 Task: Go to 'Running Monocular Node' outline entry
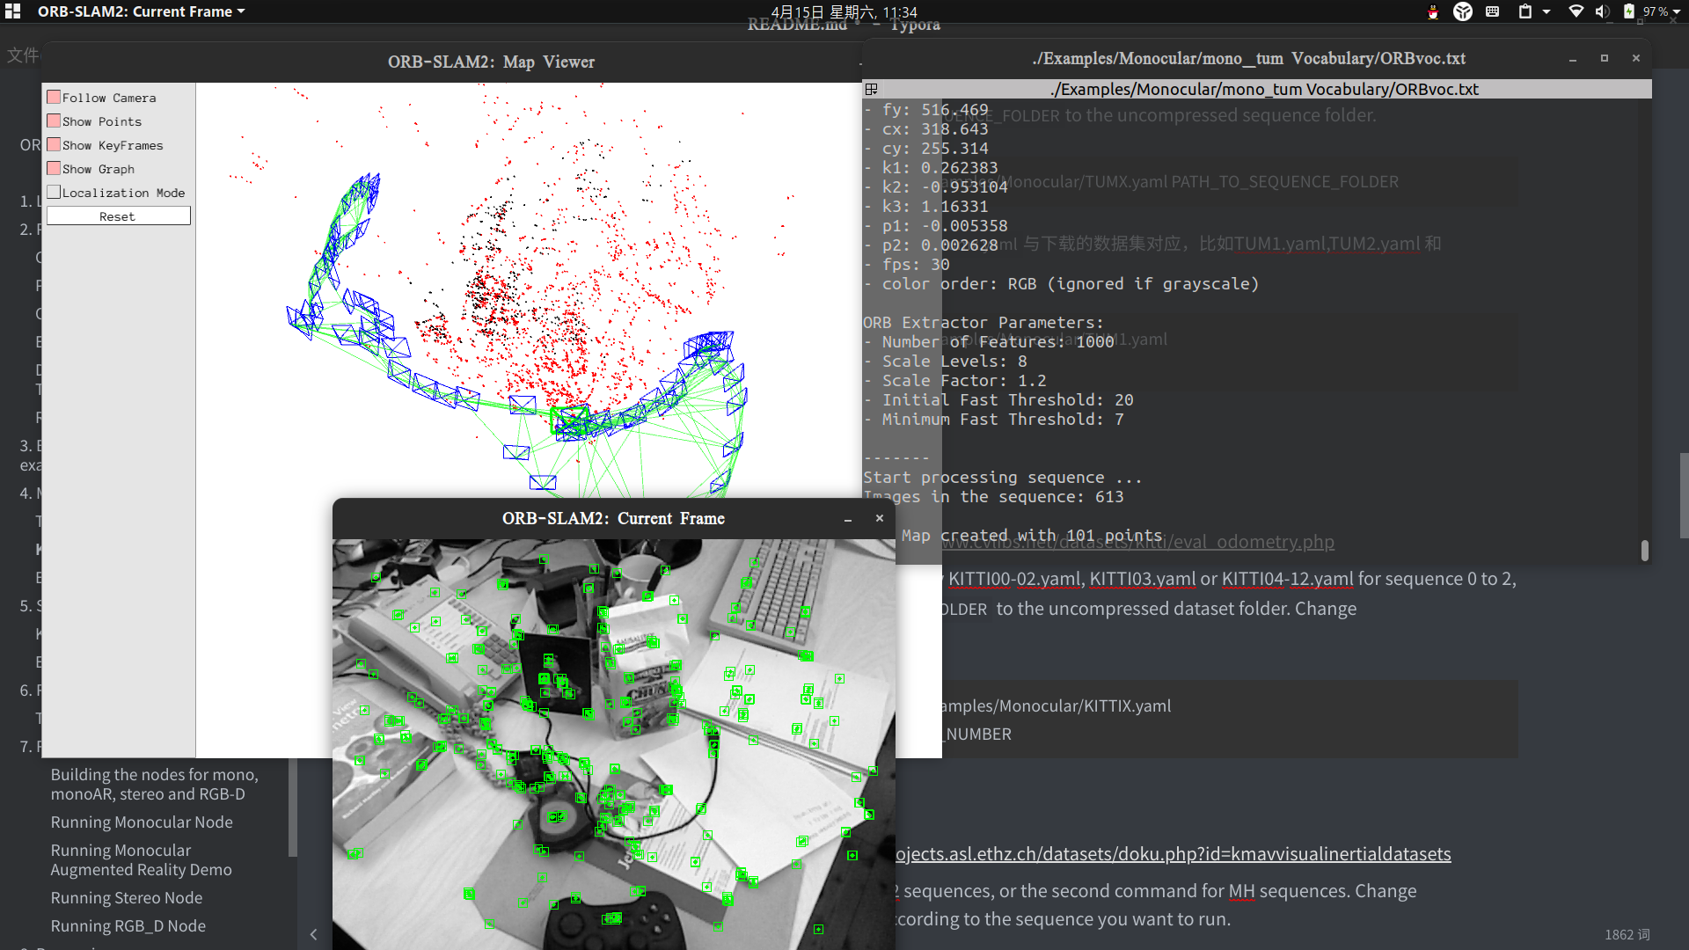click(x=142, y=822)
